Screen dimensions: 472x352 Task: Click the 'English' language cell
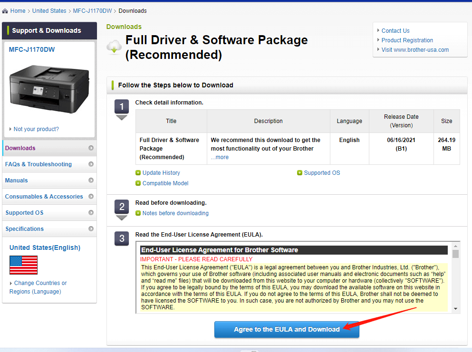click(349, 149)
